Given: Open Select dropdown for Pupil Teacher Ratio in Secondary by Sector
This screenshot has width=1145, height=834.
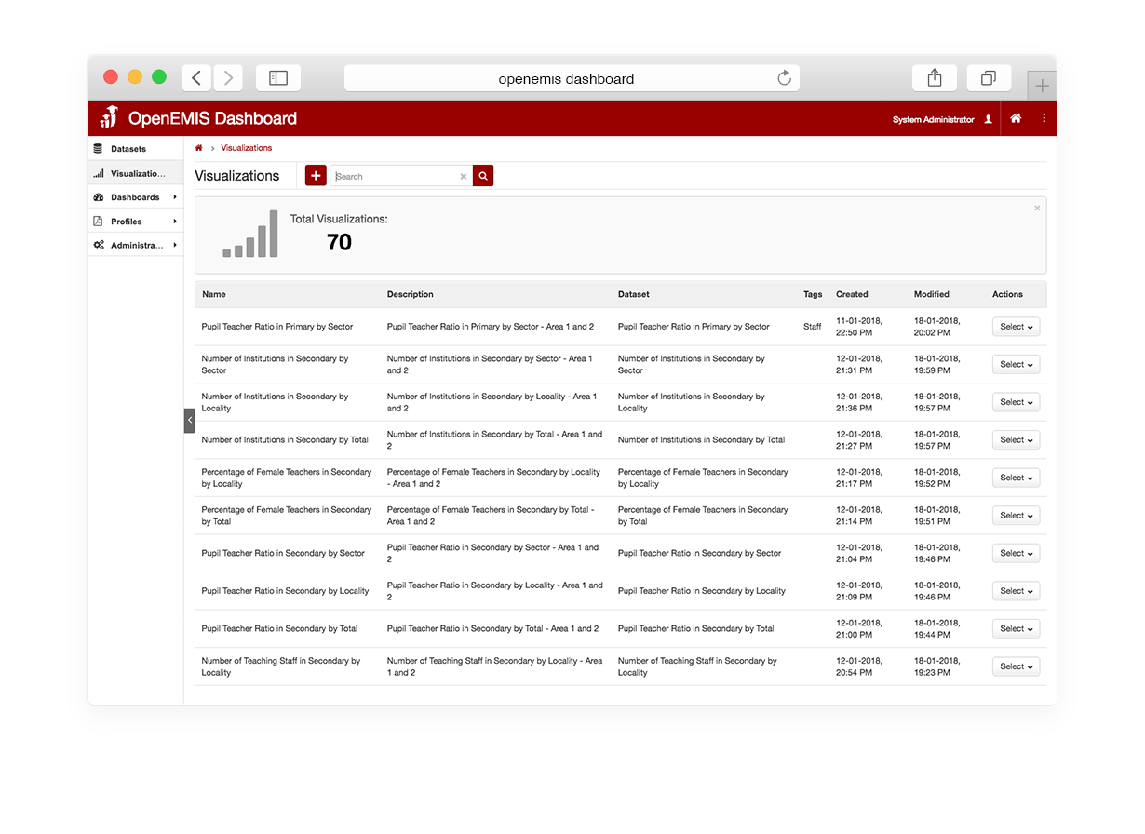Looking at the screenshot, I should tap(1016, 553).
